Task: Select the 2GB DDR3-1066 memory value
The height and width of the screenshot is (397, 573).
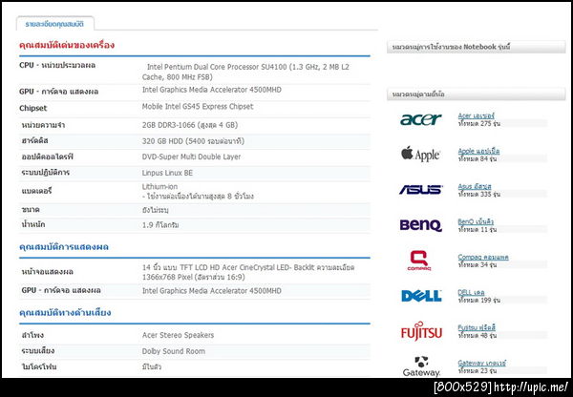Action: tap(190, 125)
